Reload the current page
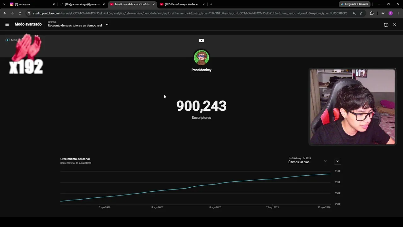This screenshot has height=227, width=403. point(20,13)
